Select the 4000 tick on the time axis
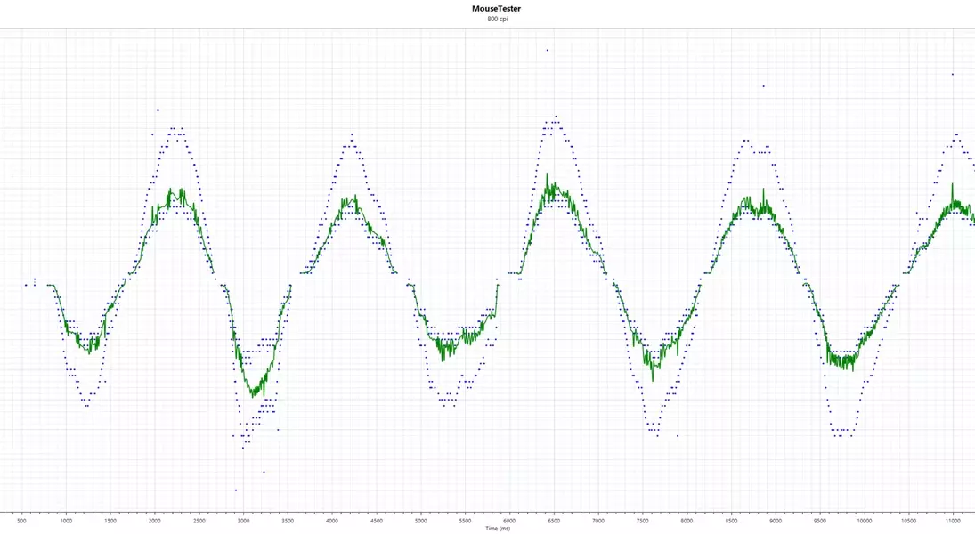The image size is (975, 534). pos(331,520)
